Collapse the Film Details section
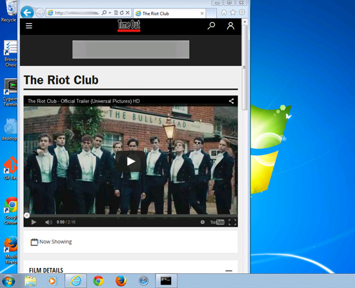Viewport: 355px width, 288px height. pos(228,271)
